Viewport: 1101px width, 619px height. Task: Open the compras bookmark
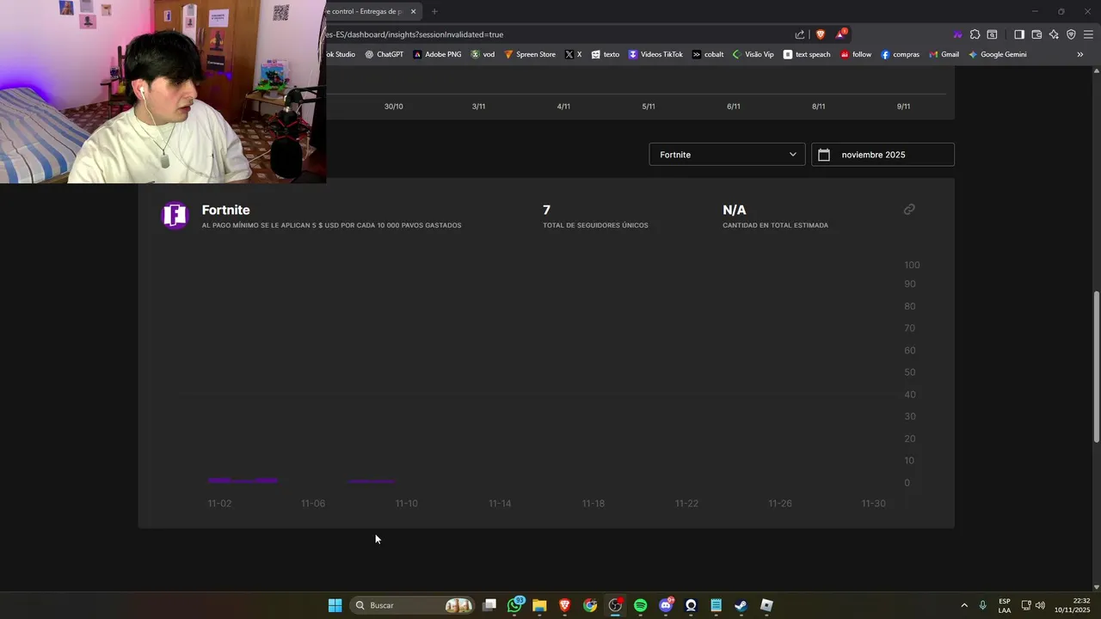[x=900, y=54]
